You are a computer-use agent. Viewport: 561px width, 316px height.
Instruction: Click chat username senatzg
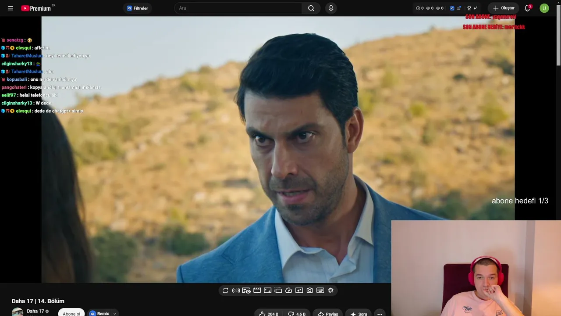tap(15, 40)
